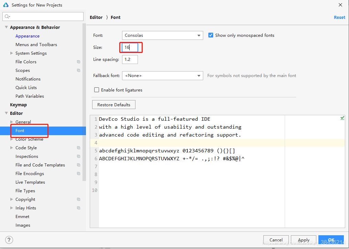Open the Inspections settings page
The width and height of the screenshot is (349, 249).
click(27, 156)
